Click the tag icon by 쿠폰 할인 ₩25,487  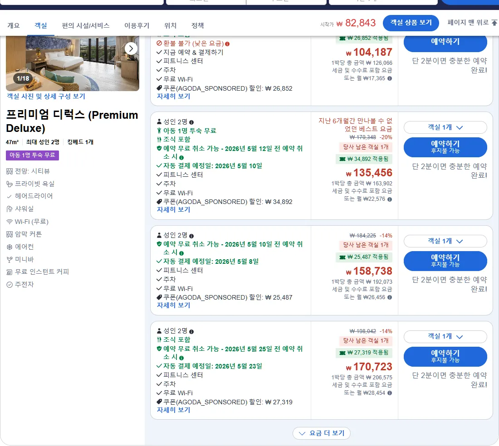pyautogui.click(x=159, y=297)
